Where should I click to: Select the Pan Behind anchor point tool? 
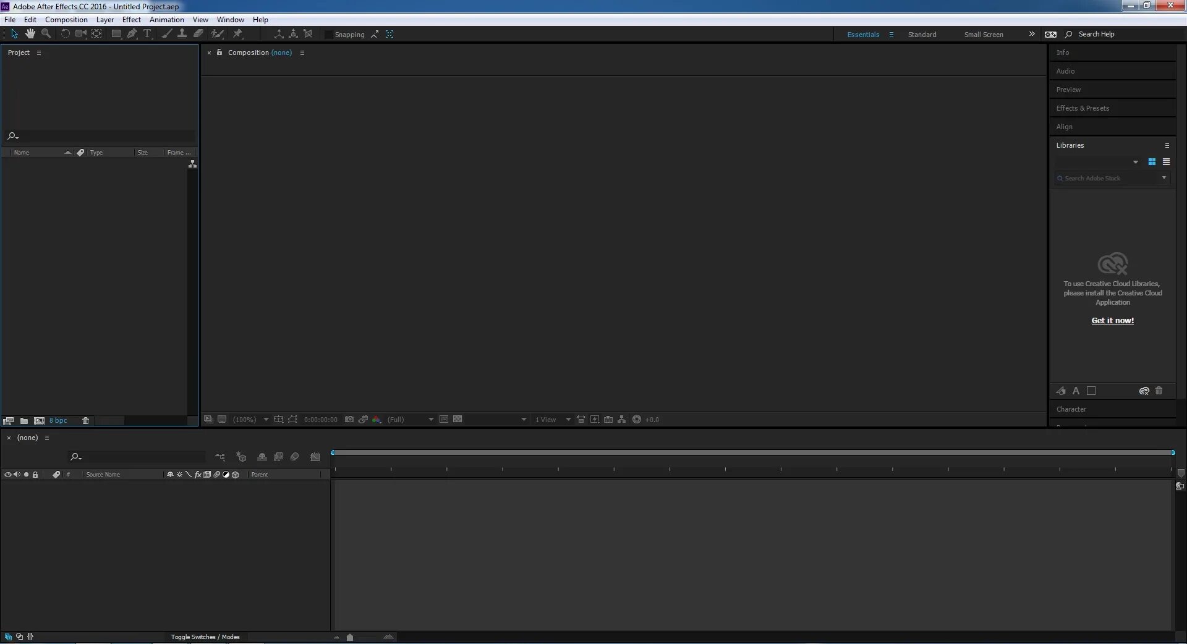97,34
